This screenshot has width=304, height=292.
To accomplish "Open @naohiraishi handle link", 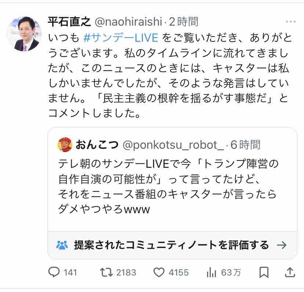I will pos(128,22).
